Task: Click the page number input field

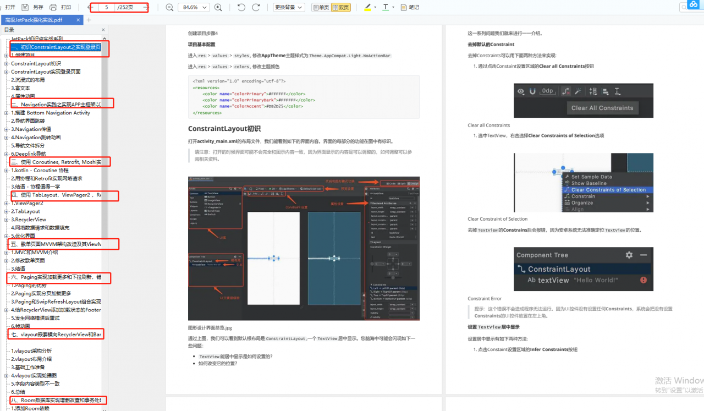Action: pyautogui.click(x=106, y=7)
